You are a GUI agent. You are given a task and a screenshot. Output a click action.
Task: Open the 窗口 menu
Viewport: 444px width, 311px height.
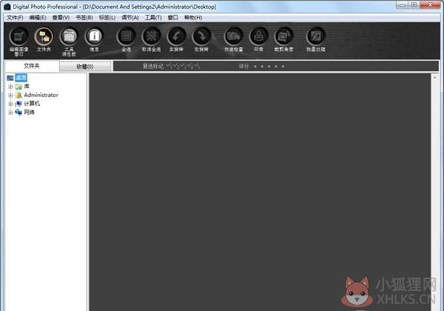[172, 18]
